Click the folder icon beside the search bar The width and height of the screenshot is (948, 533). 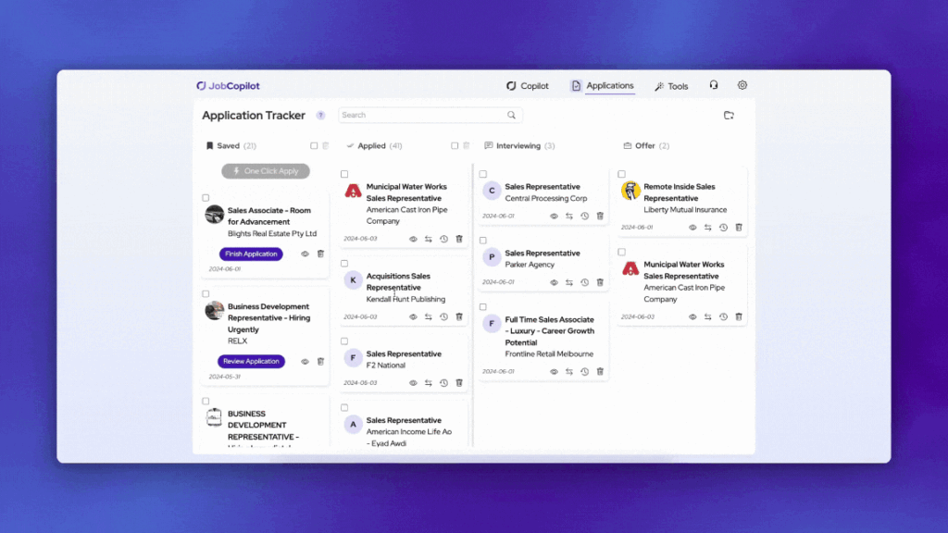pos(729,116)
